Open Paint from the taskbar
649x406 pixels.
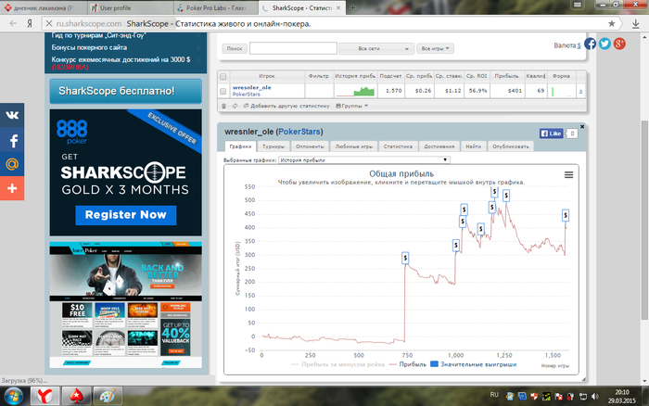pyautogui.click(x=108, y=397)
